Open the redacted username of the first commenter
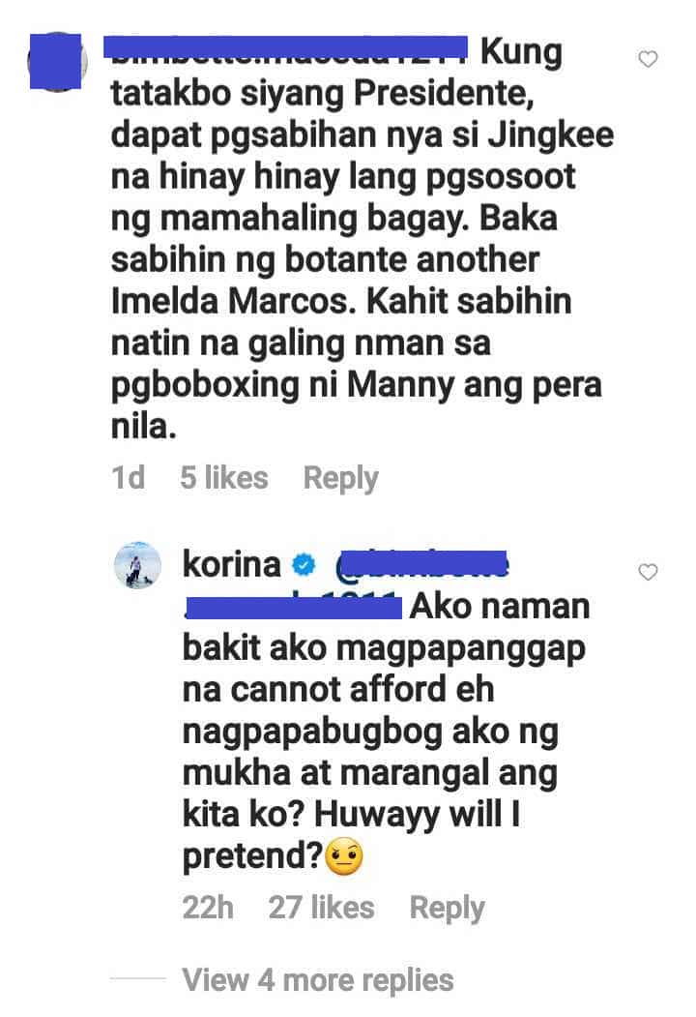 tap(286, 50)
